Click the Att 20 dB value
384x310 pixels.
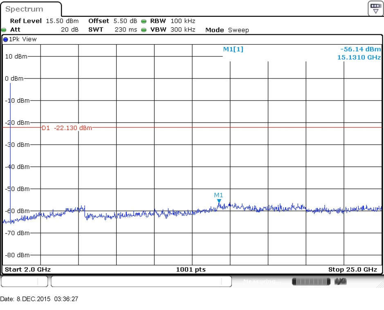click(70, 29)
